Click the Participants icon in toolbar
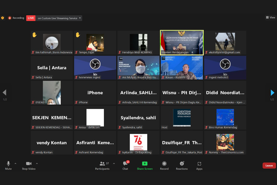This screenshot has width=277, height=185. 102,164
